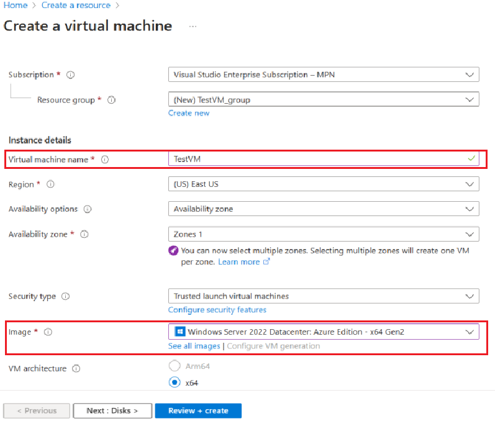Click the Instance details heading text
Viewport: 495px width, 426px height.
[40, 140]
